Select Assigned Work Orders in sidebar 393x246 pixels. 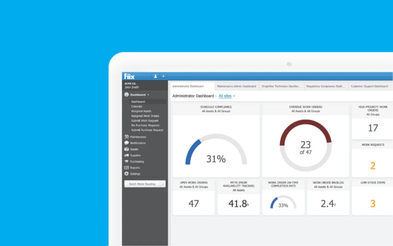coord(145,116)
